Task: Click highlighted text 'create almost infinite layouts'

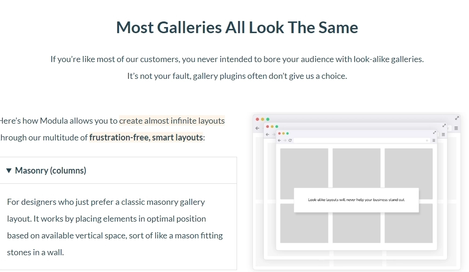Action: click(172, 121)
